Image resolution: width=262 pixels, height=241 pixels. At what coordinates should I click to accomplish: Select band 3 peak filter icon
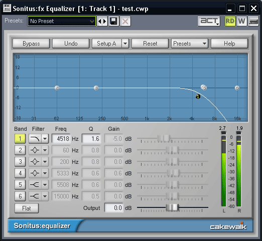click(35, 162)
